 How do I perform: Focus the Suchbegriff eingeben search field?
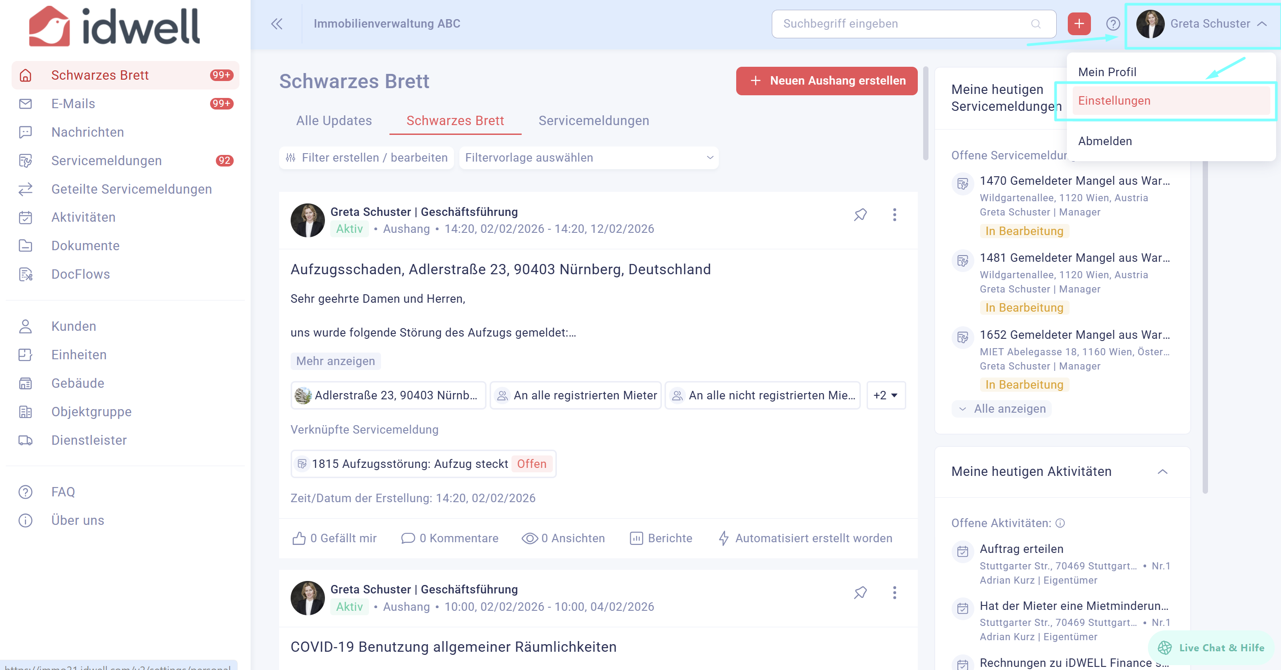(x=905, y=24)
